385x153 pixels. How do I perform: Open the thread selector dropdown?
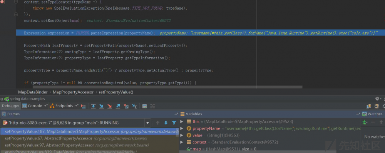point(147,123)
